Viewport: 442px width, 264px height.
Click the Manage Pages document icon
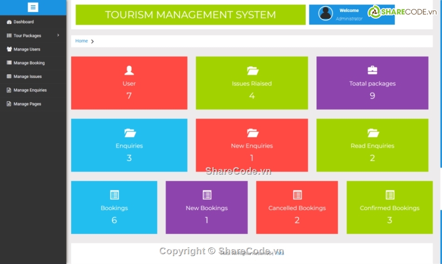coord(9,104)
